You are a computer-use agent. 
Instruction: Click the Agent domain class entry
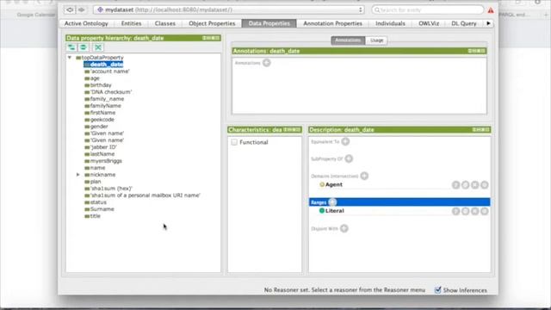click(331, 184)
